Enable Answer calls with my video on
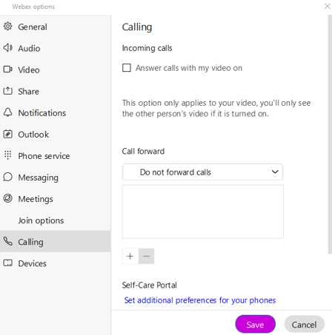This screenshot has height=335, width=332. click(x=127, y=68)
